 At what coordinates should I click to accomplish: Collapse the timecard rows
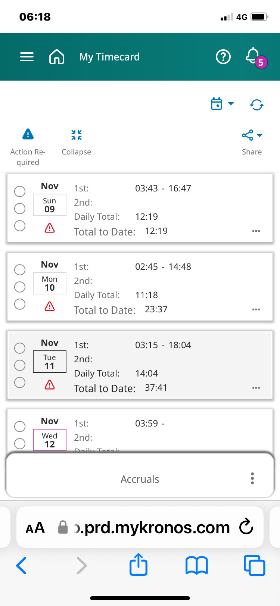click(x=77, y=135)
